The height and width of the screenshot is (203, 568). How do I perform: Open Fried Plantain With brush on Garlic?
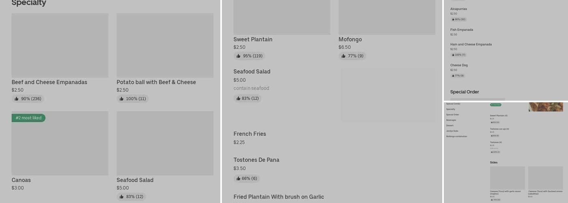(278, 197)
